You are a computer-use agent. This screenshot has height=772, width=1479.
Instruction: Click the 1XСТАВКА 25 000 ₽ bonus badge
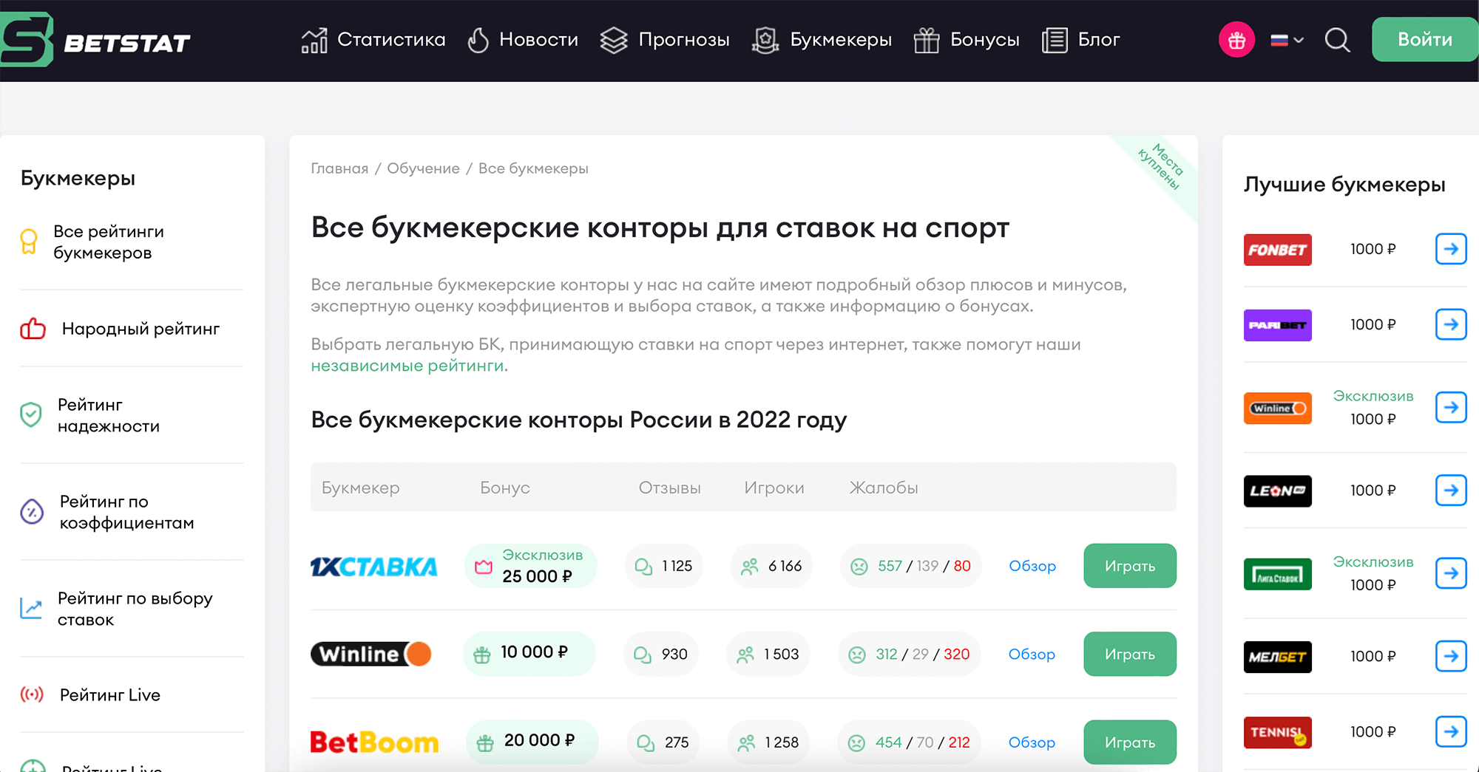[x=530, y=566]
